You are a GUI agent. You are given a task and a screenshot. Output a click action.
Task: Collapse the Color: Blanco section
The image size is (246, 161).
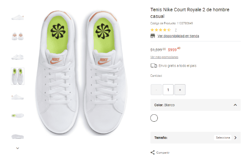(x=235, y=105)
